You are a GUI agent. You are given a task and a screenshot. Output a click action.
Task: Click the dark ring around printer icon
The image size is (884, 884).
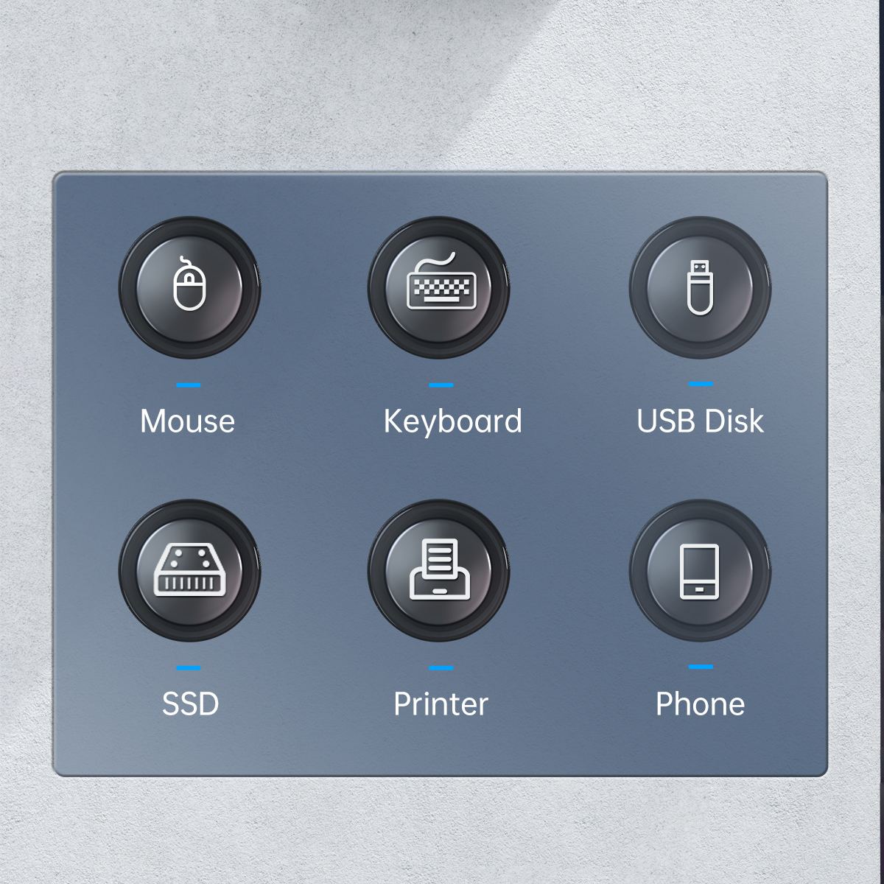point(376,571)
